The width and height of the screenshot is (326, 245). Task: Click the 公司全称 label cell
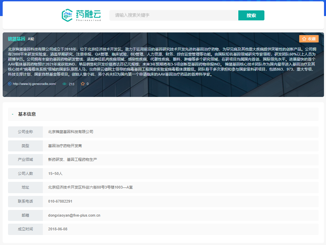[25, 132]
